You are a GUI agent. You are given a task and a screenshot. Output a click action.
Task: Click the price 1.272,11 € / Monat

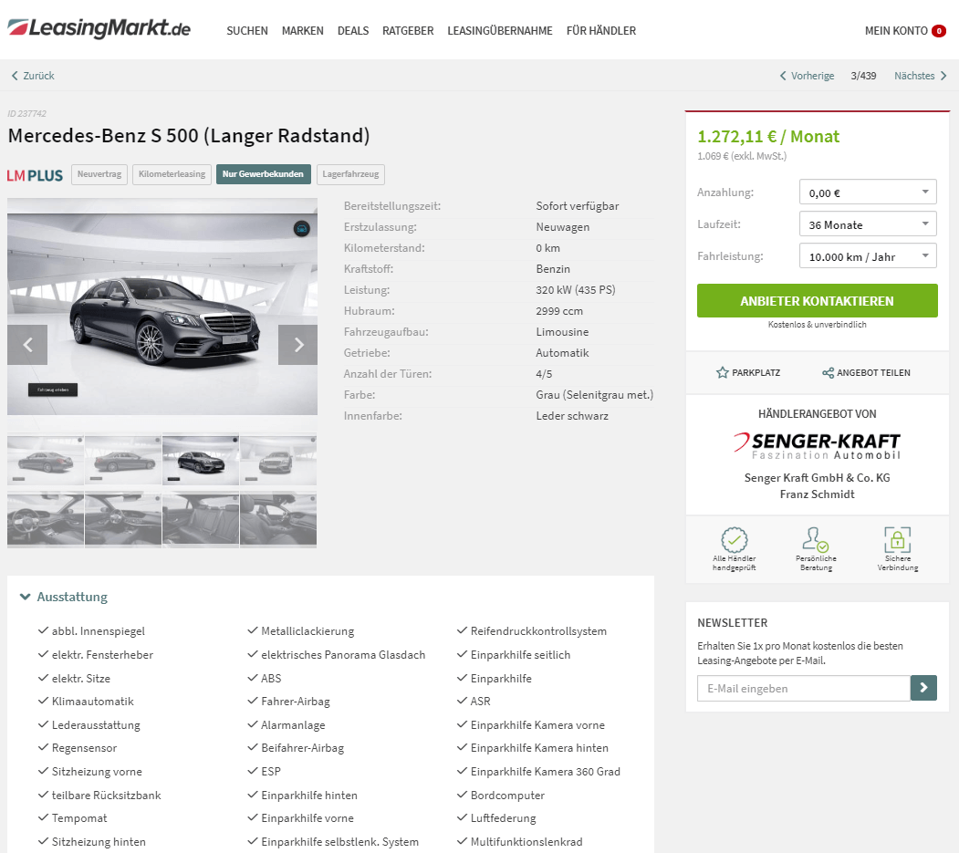pos(768,136)
